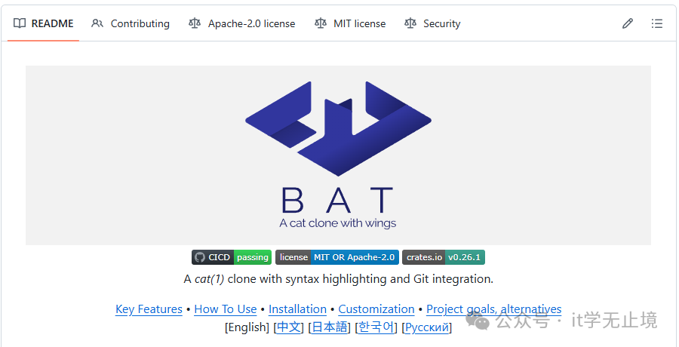679x347 pixels.
Task: Click 'A cat clone with wings' tagline
Action: [x=338, y=223]
